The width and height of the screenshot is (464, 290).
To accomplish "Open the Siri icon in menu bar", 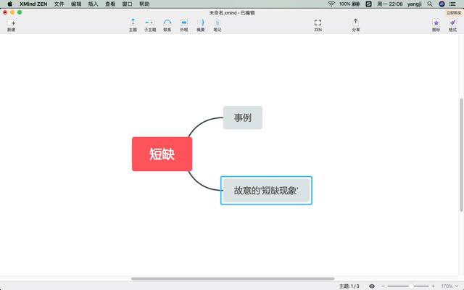I will coord(442,4).
